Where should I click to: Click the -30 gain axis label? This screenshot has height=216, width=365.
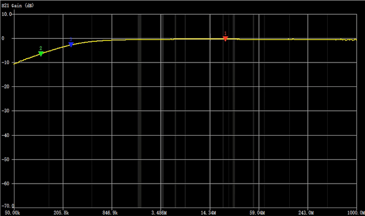tap(6, 111)
